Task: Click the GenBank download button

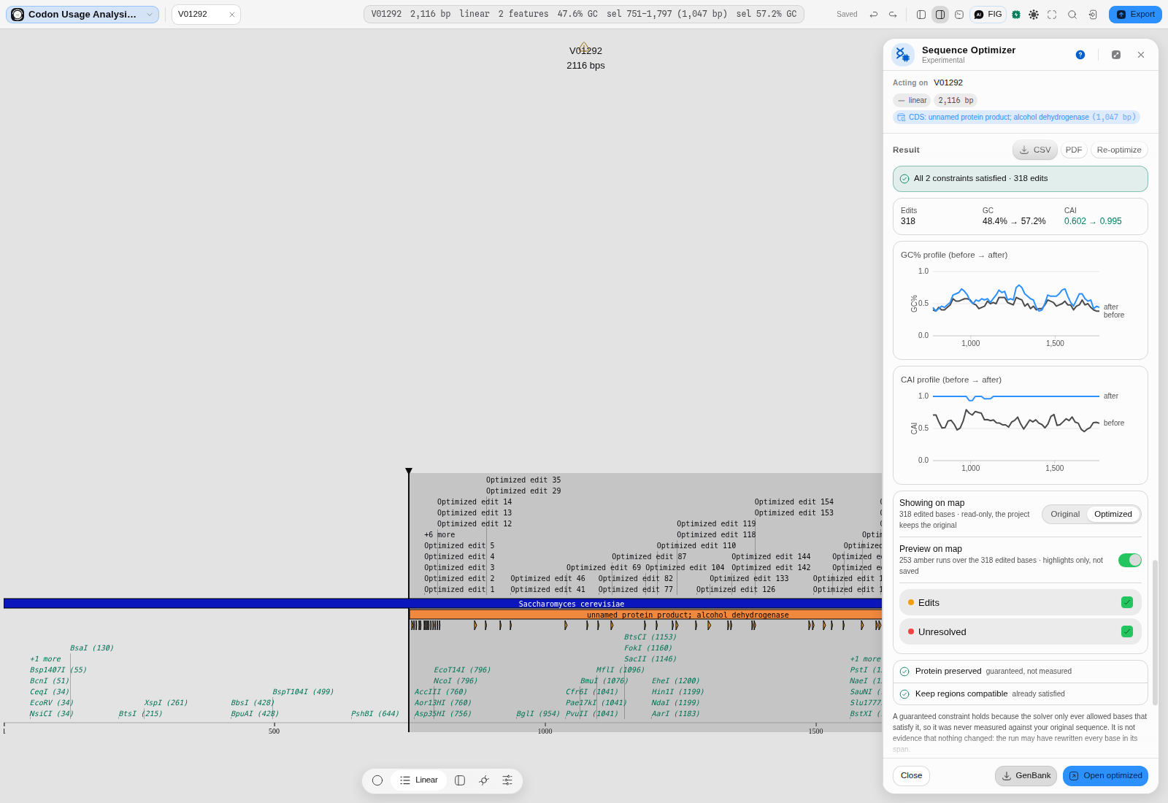Action: coord(1026,776)
